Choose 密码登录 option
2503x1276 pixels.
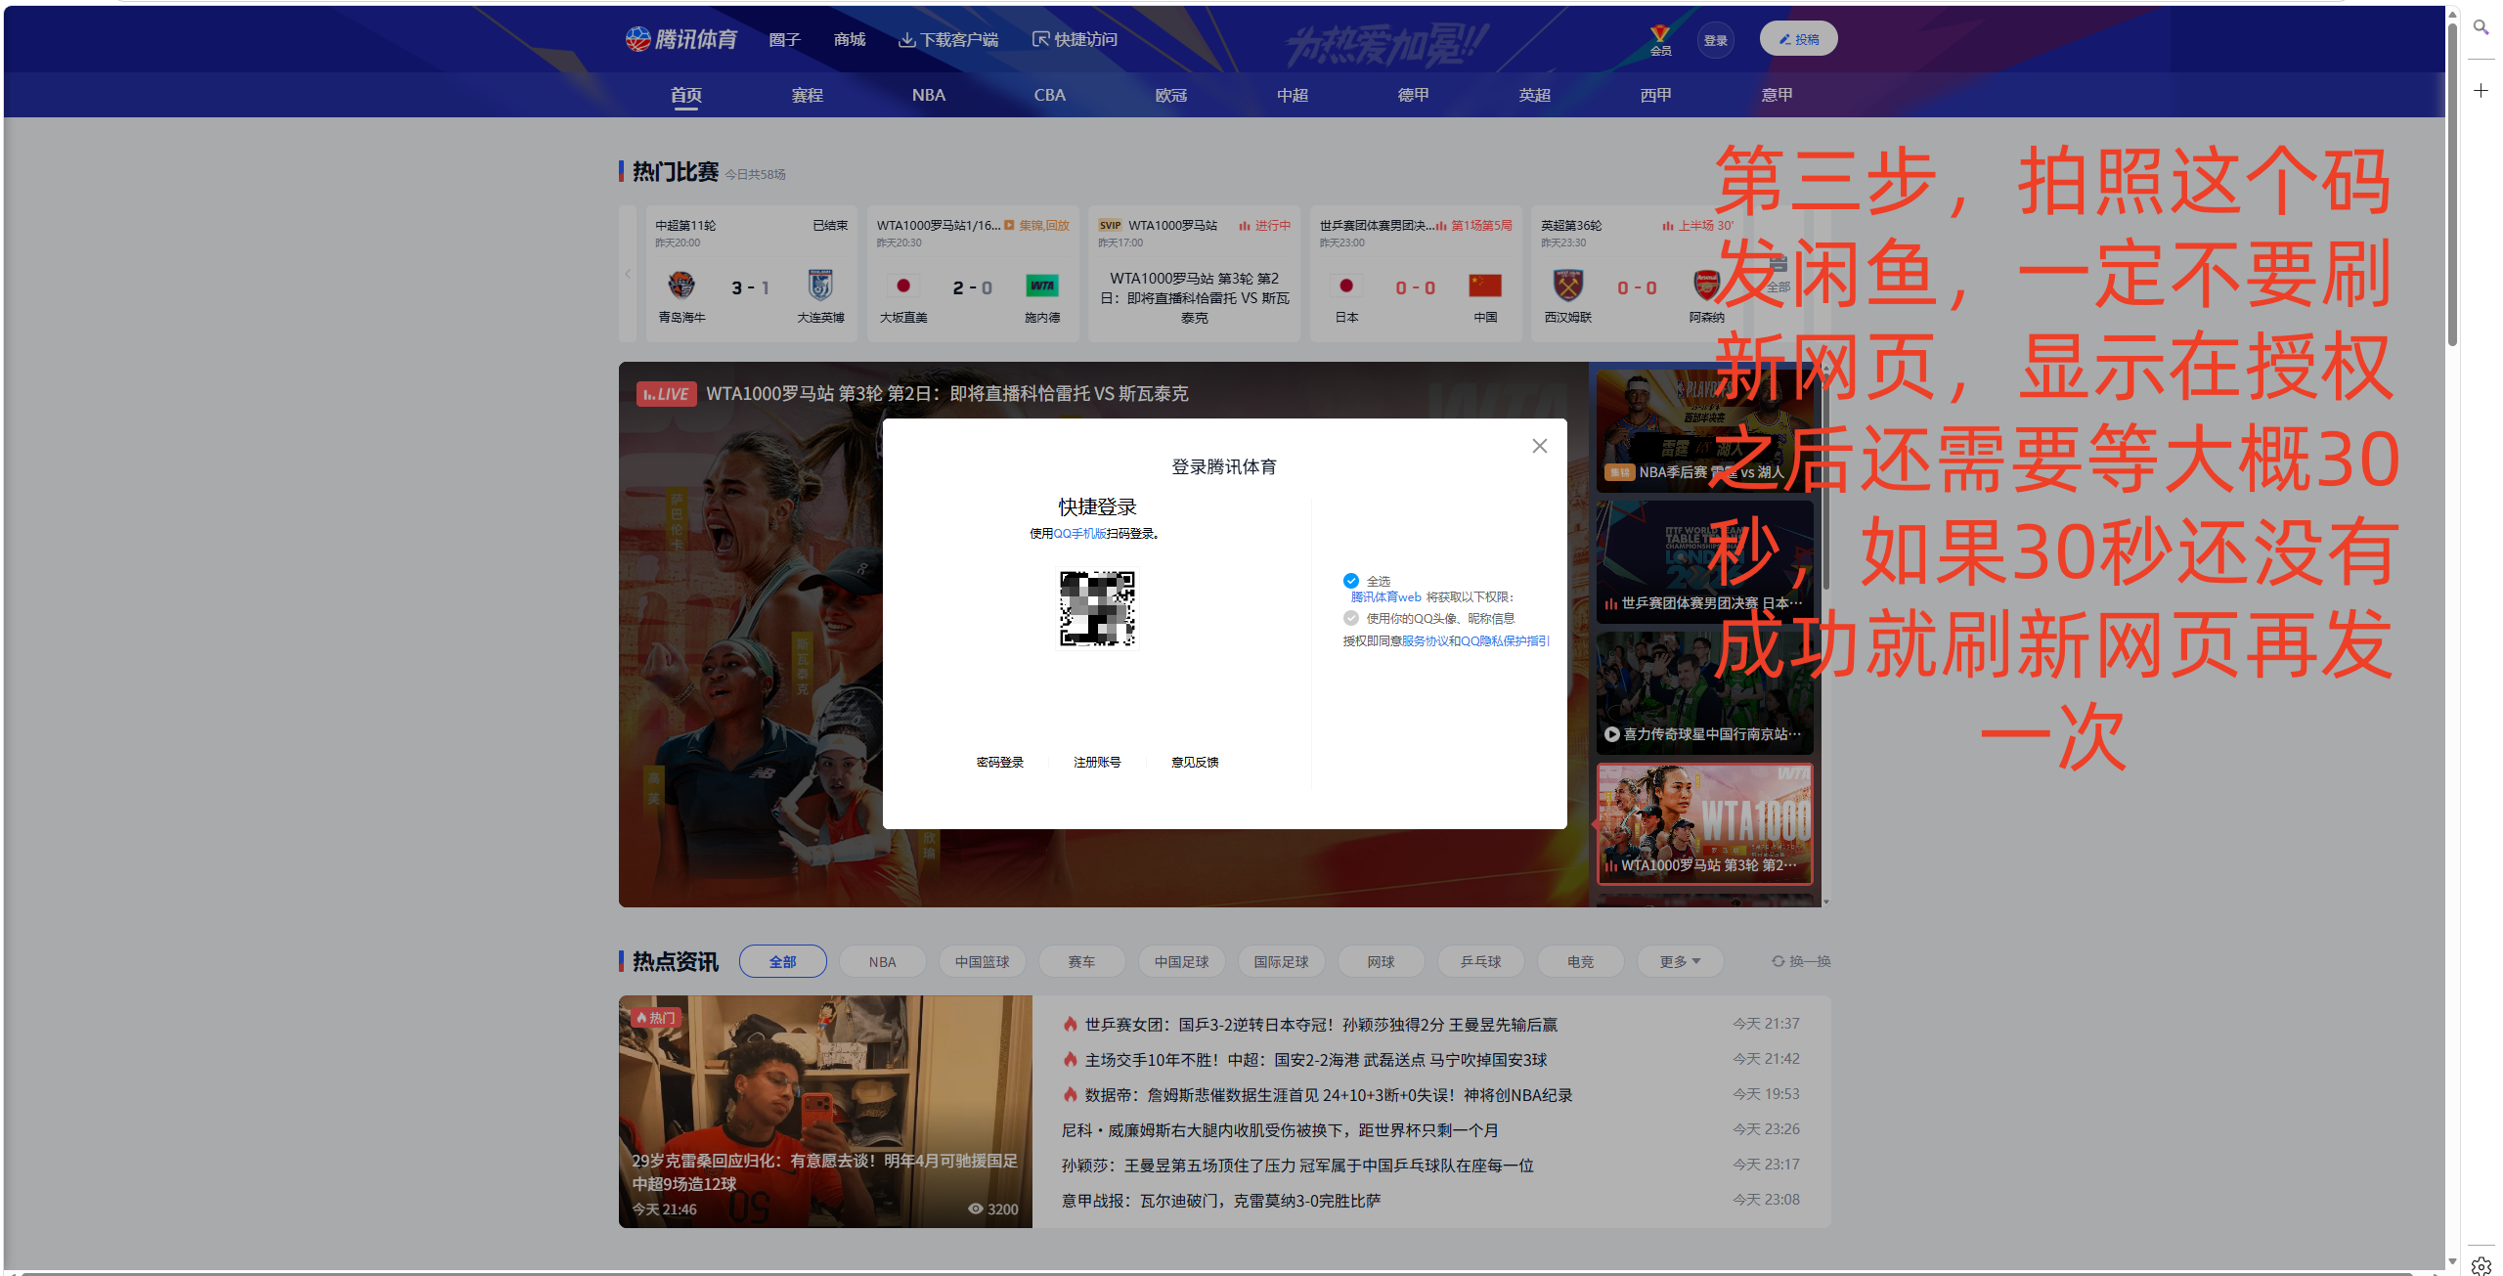click(1000, 763)
